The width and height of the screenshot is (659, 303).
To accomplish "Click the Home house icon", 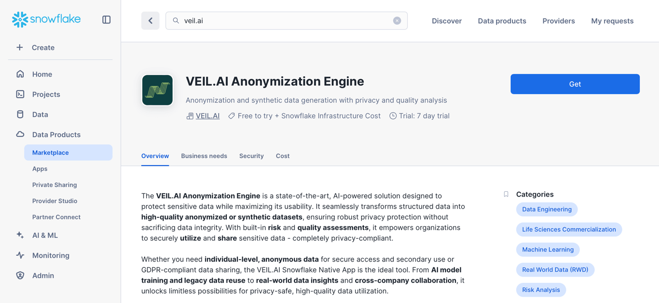I will click(x=20, y=74).
